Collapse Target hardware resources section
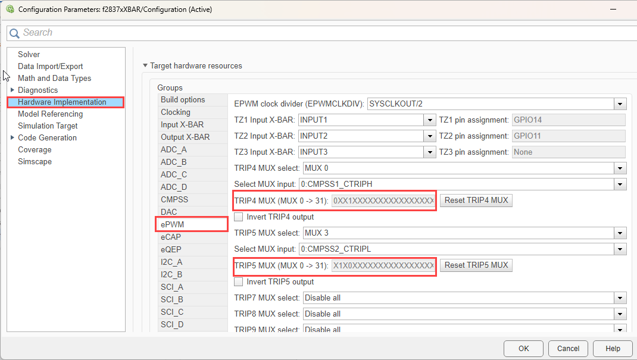Screen dimensions: 637x360 pos(145,65)
